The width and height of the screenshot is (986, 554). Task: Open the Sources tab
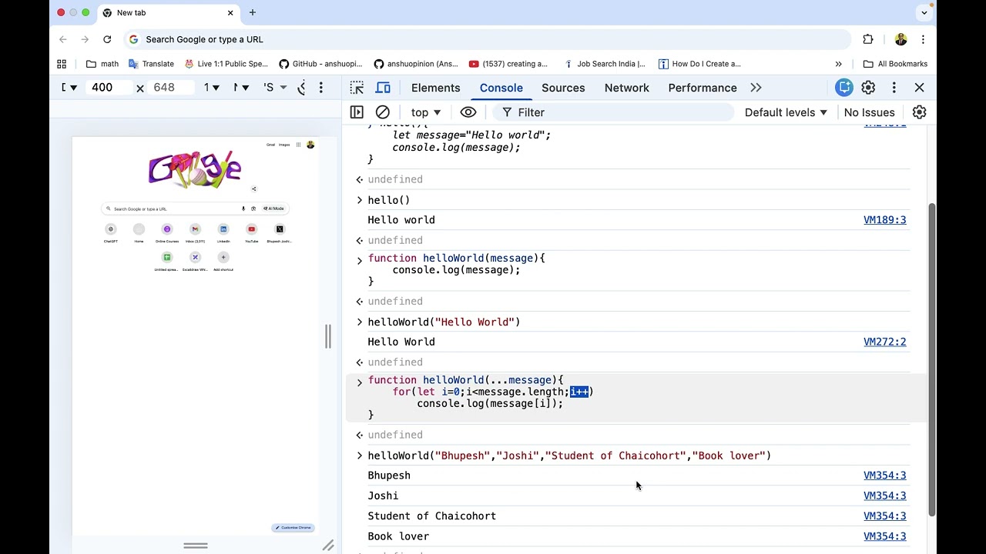point(563,88)
